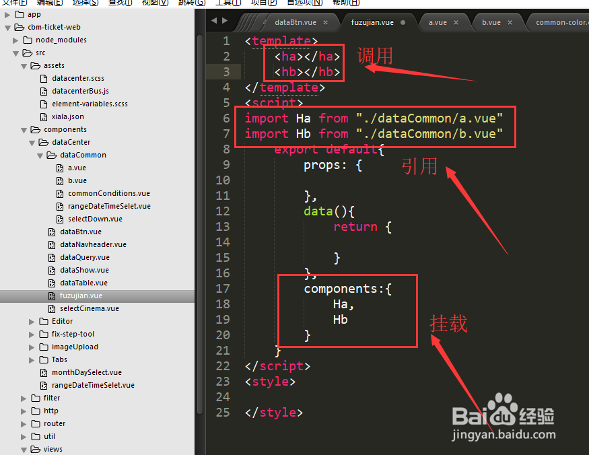The image size is (589, 455).
Task: Click unsaved dot on fuzujian.vue tab
Action: pos(403,22)
